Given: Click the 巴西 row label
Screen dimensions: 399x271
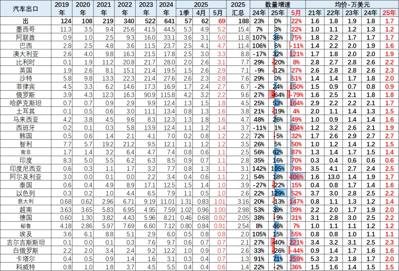Looking at the screenshot, I should coord(25,45).
